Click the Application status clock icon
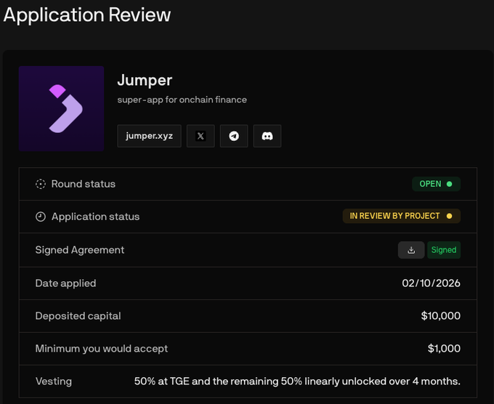 (x=41, y=217)
